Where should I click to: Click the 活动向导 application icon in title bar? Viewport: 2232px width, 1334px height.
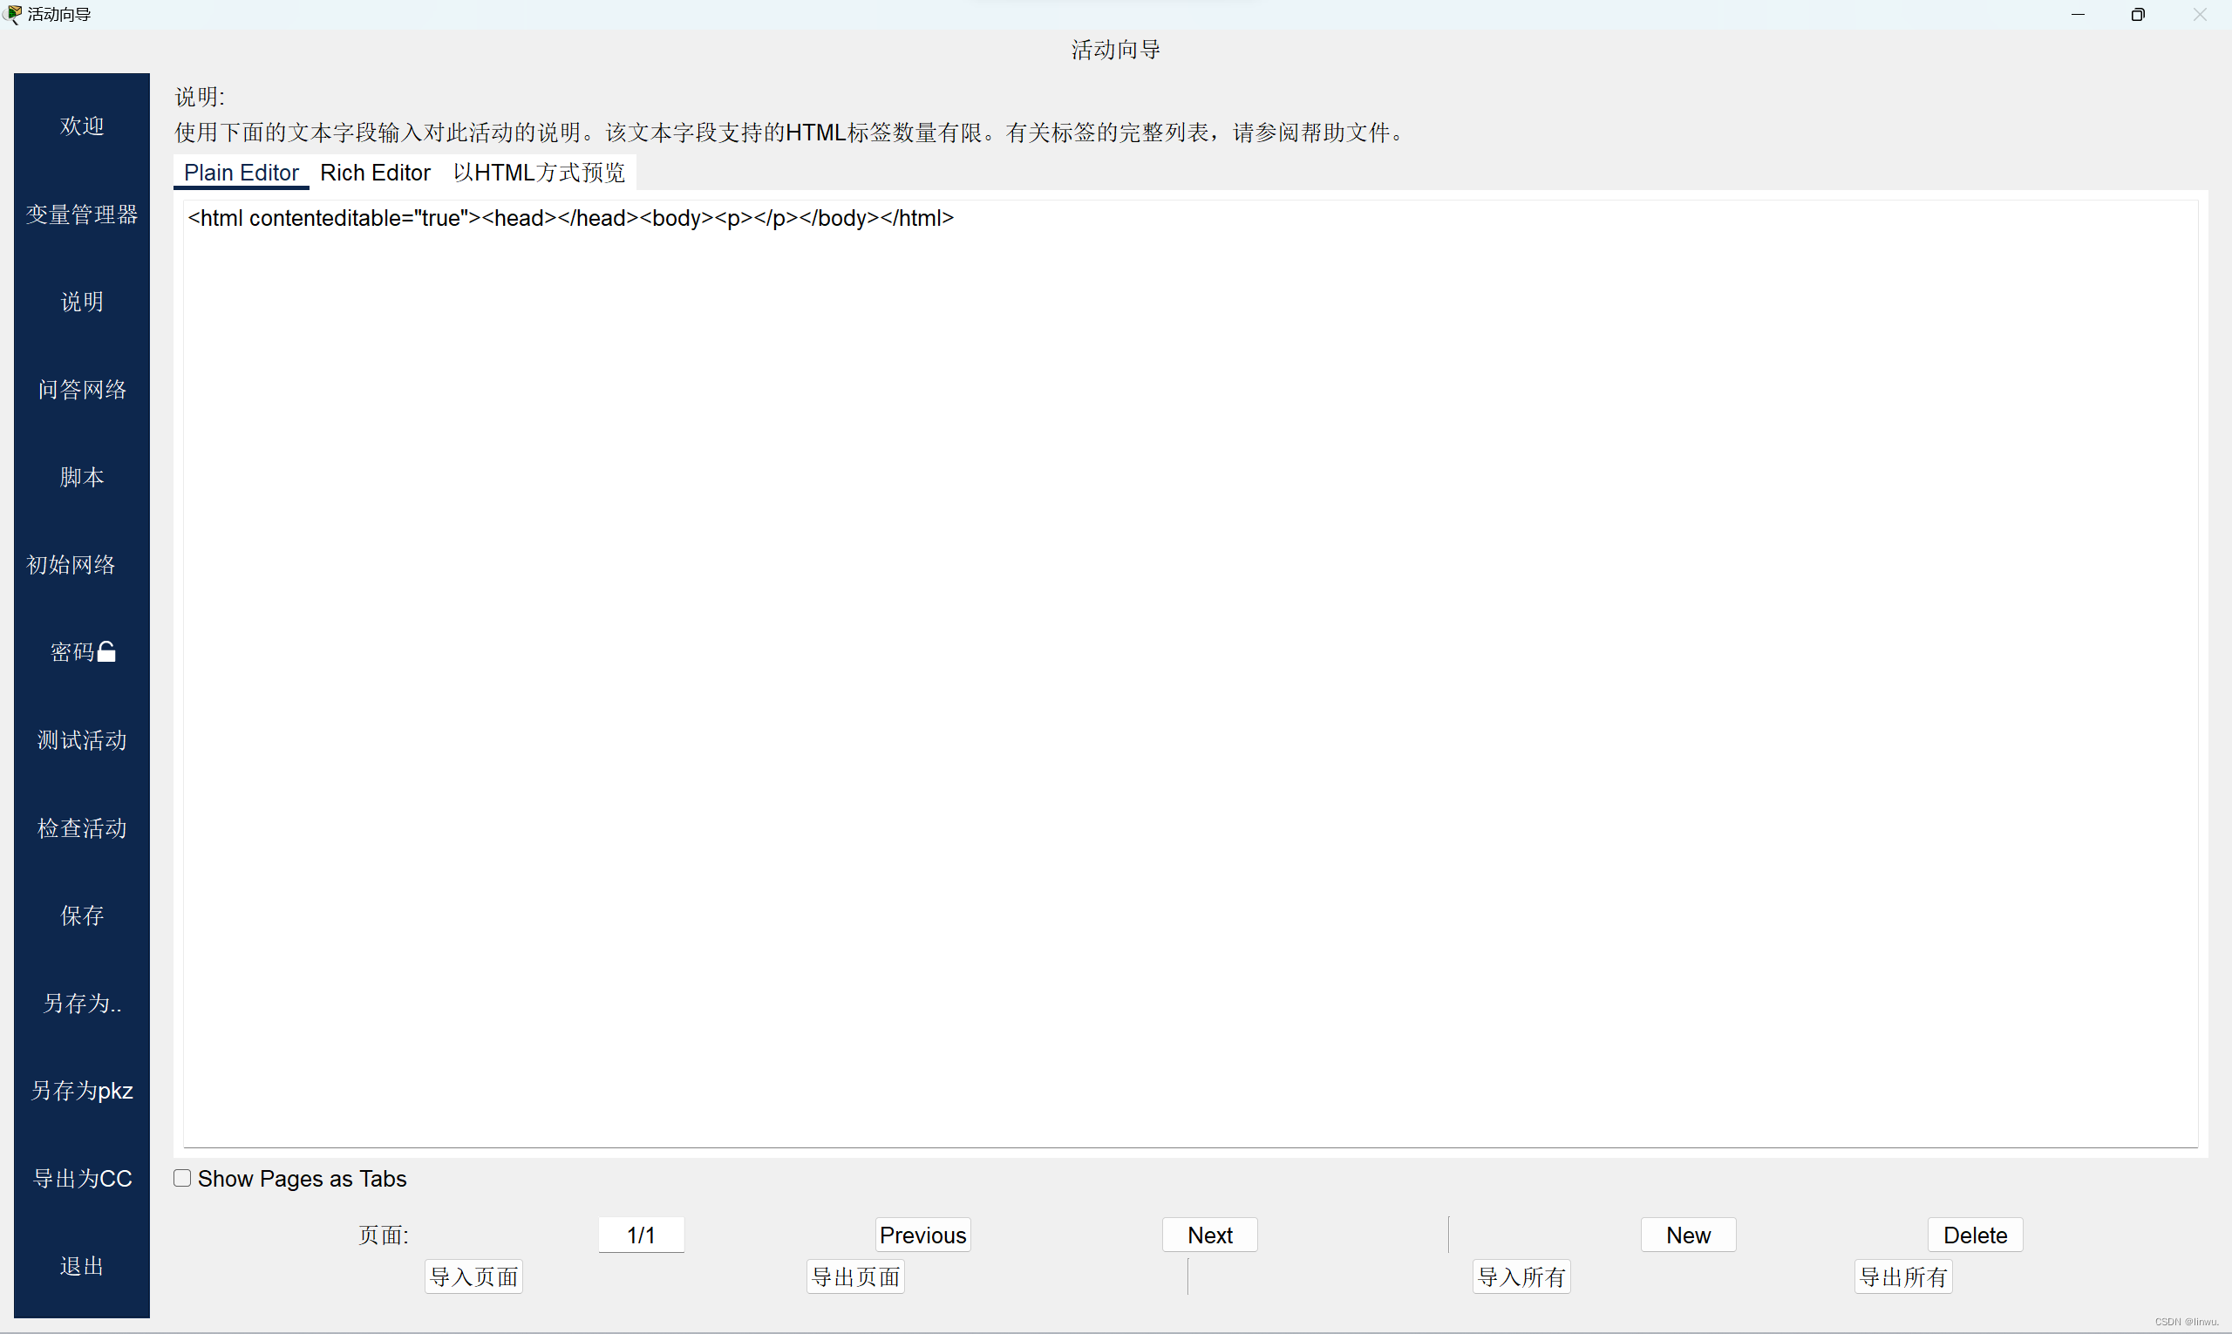tap(12, 14)
